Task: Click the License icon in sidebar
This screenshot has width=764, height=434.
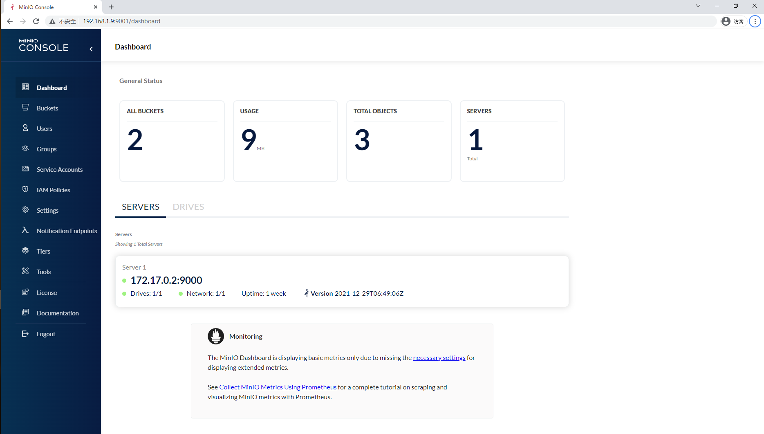Action: 25,292
